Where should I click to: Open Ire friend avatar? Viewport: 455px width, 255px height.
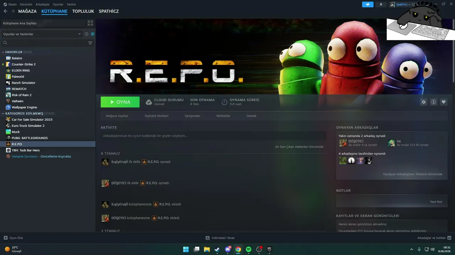(391, 143)
